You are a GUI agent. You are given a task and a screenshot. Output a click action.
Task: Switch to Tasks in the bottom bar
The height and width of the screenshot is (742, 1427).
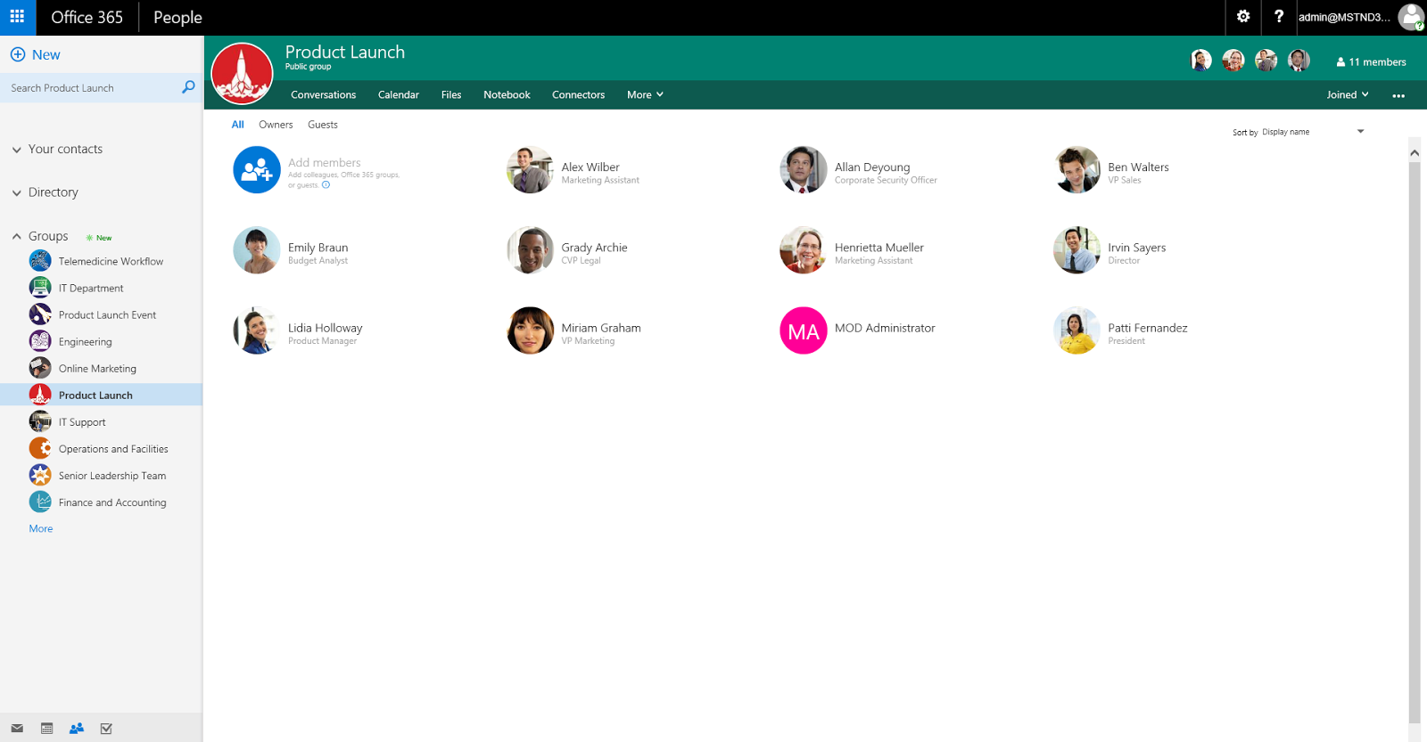click(x=106, y=729)
